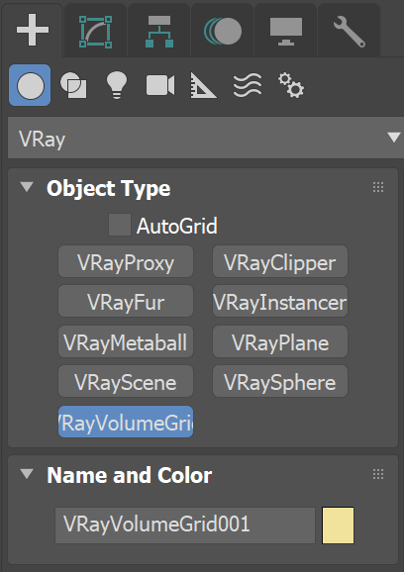Viewport: 404px width, 572px height.
Task: Select the Space Warps waves icon
Action: [248, 85]
